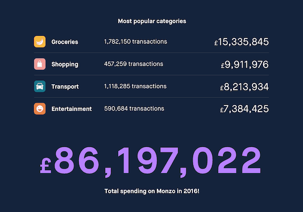
Task: Choose the Entertainment category label
Action: tap(72, 109)
